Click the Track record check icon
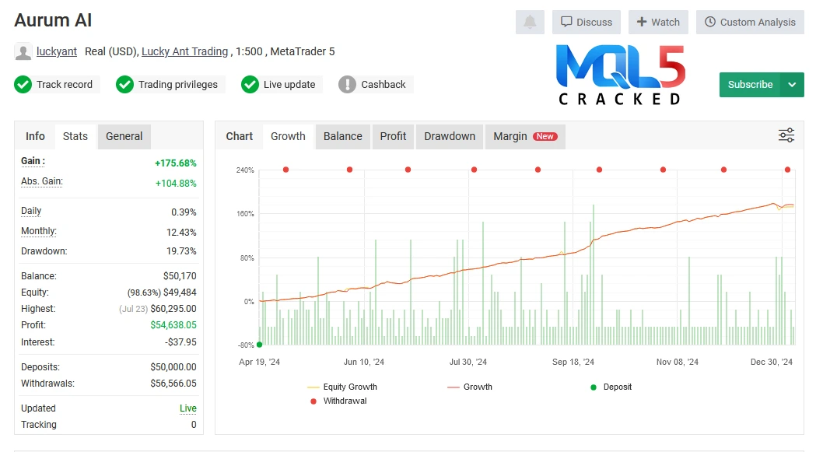 click(x=23, y=84)
